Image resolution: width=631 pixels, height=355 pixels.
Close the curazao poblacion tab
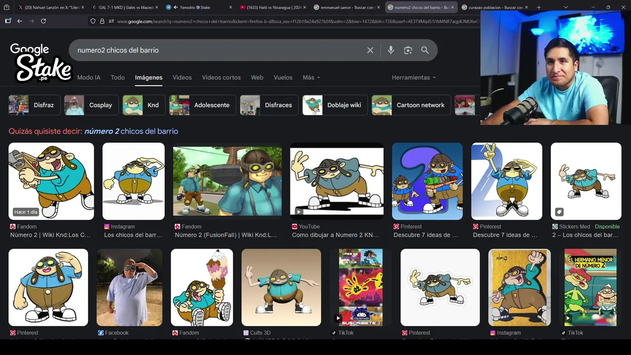(526, 7)
